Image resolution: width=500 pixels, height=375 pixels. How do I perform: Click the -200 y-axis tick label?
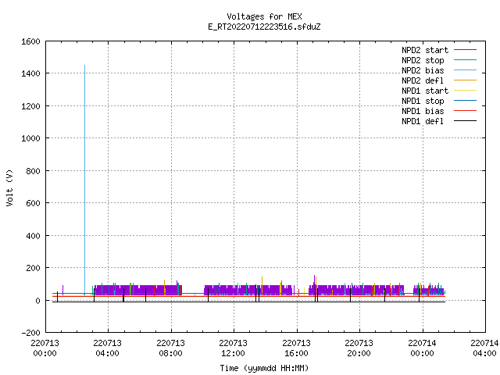click(30, 333)
